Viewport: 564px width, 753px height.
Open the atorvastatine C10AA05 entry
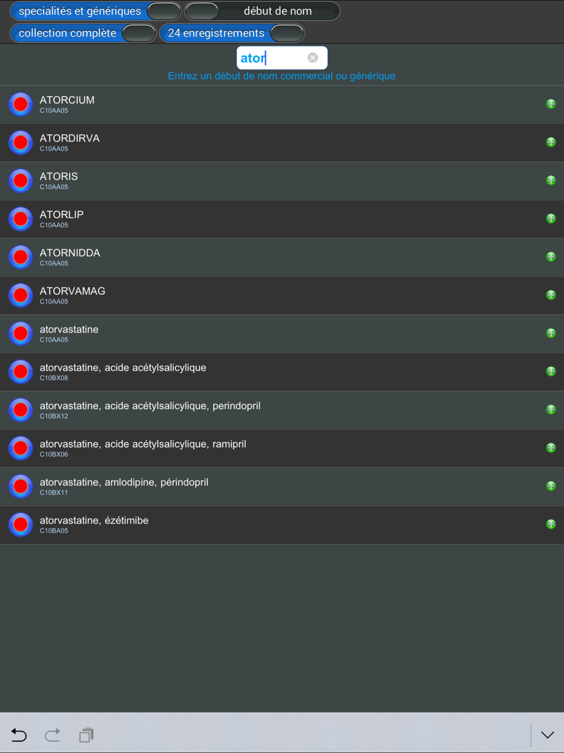pyautogui.click(x=282, y=334)
